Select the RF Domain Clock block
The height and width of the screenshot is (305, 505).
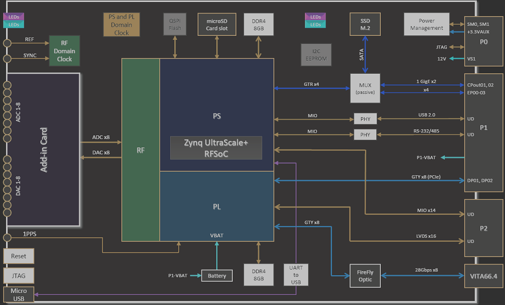click(x=65, y=51)
